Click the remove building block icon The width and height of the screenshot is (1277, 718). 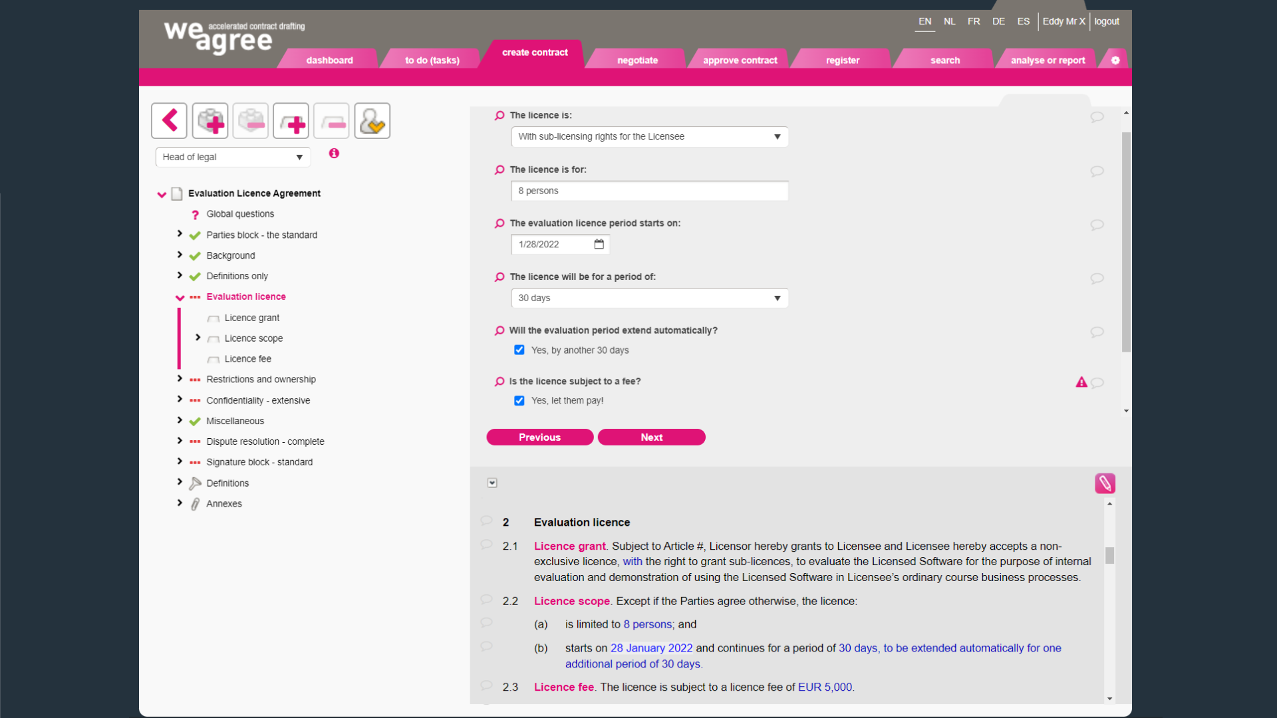(x=250, y=120)
